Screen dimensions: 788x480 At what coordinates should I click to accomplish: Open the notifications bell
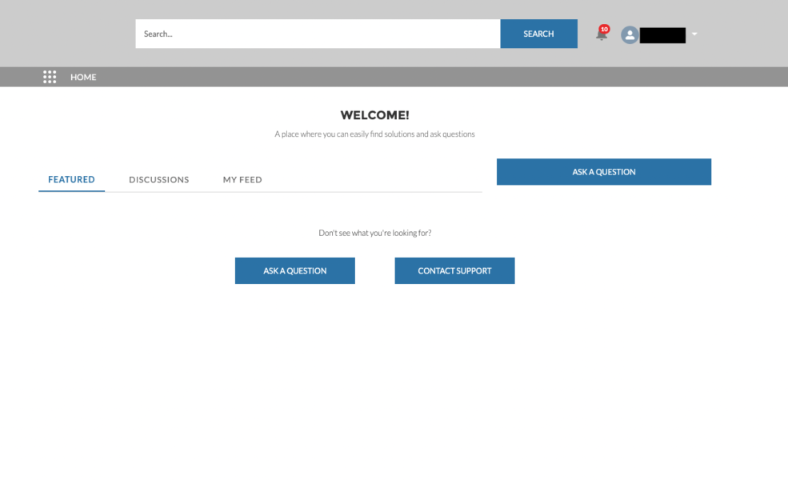(x=602, y=33)
